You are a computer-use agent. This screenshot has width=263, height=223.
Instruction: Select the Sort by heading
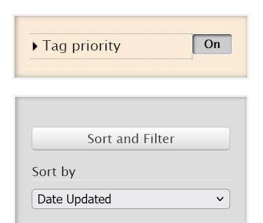click(54, 172)
